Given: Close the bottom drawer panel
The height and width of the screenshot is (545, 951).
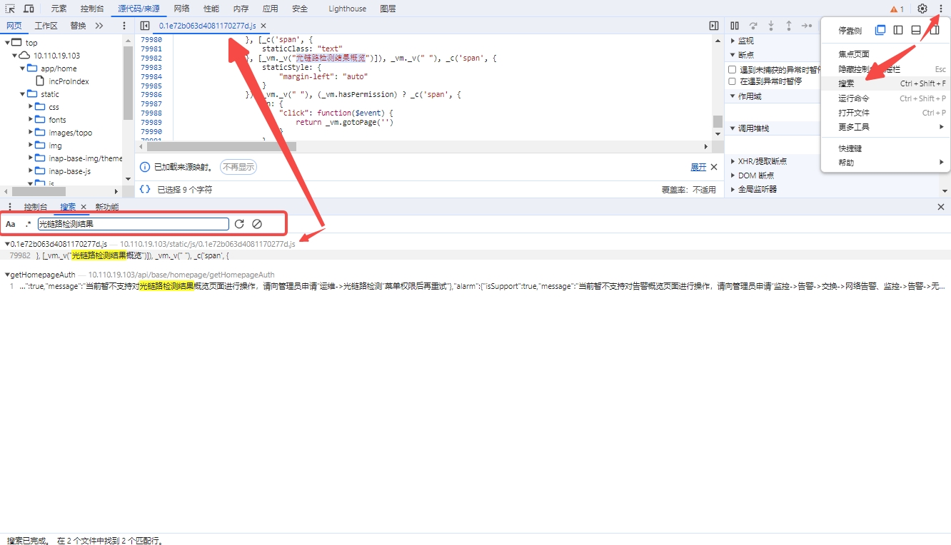Looking at the screenshot, I should (940, 207).
